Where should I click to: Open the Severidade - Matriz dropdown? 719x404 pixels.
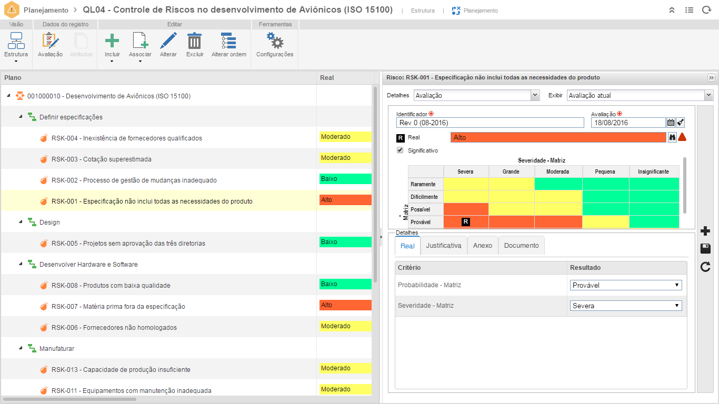coord(625,306)
